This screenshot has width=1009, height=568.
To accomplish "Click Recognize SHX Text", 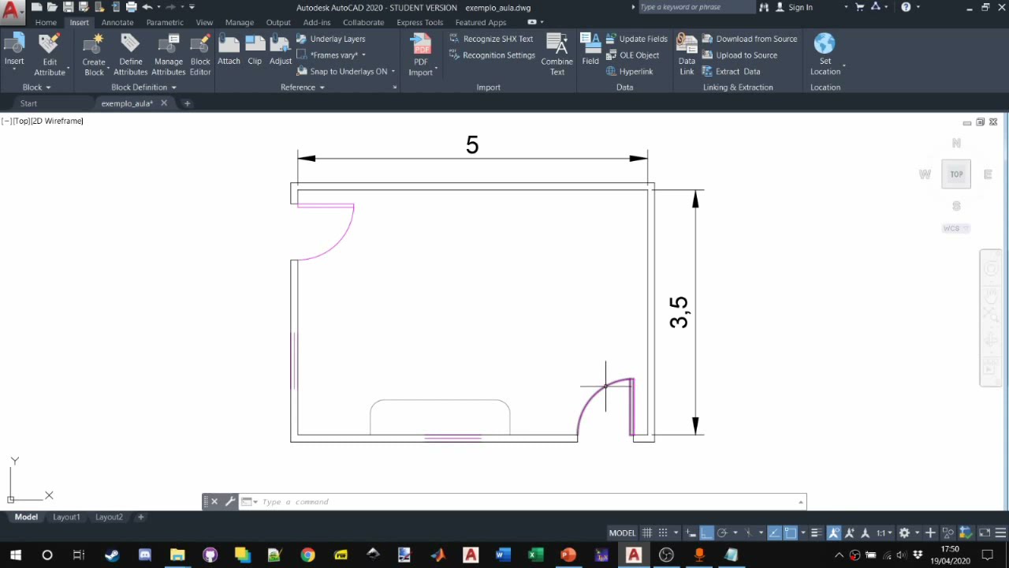I will (491, 39).
